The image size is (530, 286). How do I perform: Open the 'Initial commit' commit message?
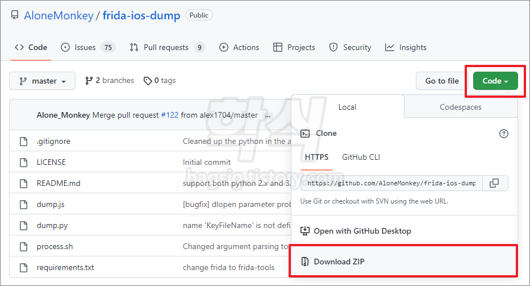(207, 162)
